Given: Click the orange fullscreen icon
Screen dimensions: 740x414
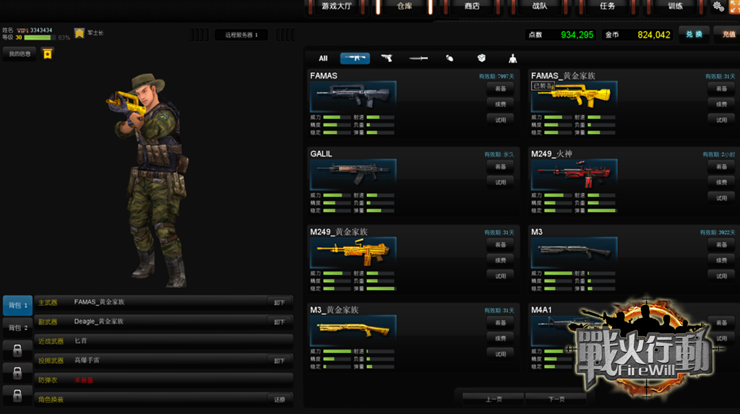Looking at the screenshot, I should (734, 7).
